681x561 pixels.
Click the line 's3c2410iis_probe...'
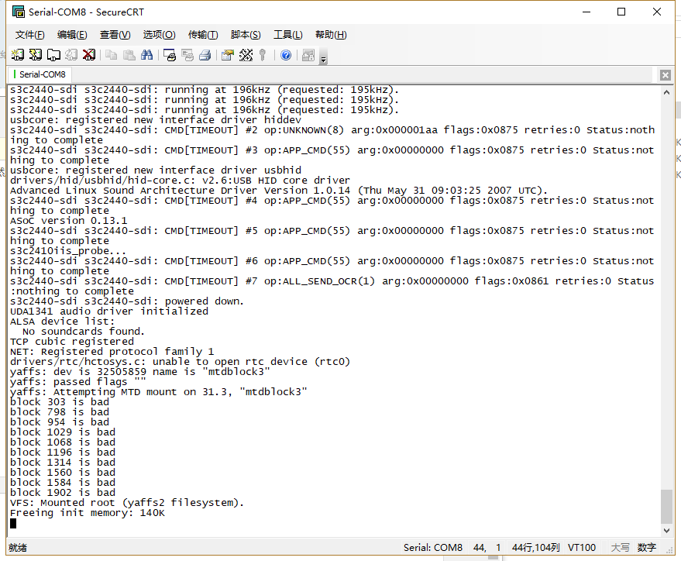[x=68, y=251]
